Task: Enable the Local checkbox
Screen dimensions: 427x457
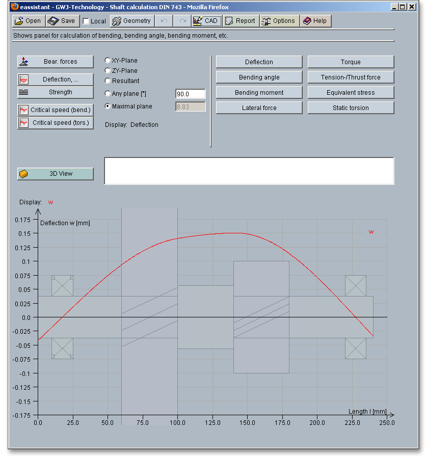Action: (86, 21)
